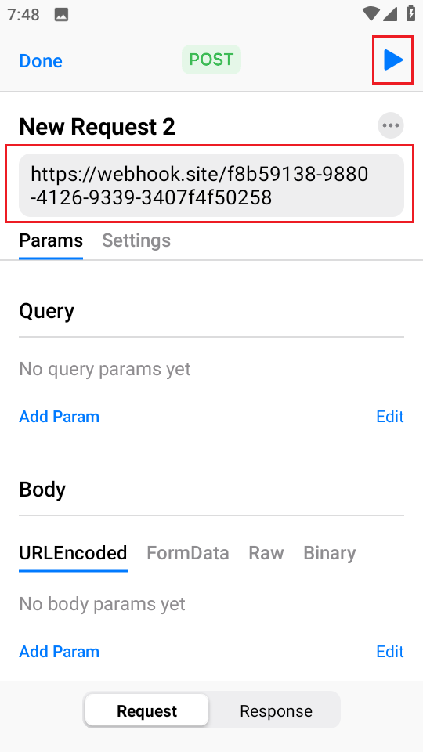Tap the battery charging icon
The image size is (423, 752).
(411, 14)
